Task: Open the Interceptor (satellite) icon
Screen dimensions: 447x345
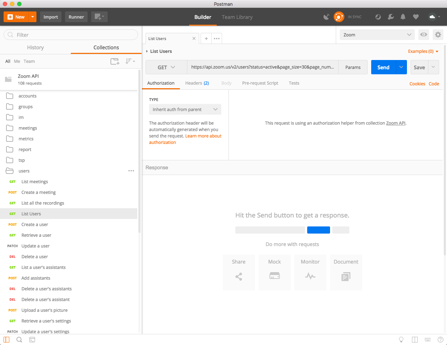Action: 326,16
